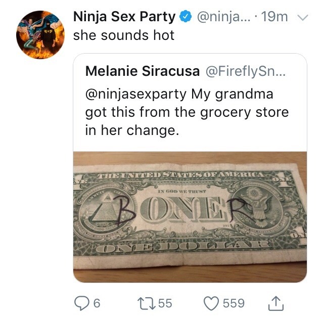This screenshot has height=318, width=323.
Task: Click the blue verified badge
Action: click(185, 17)
